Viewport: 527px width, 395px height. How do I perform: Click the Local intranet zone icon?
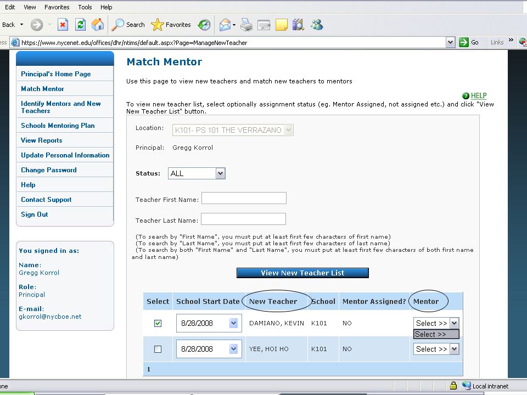466,386
